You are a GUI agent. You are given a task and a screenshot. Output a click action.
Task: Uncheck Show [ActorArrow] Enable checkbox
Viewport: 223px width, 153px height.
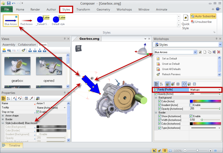(x=191, y=116)
